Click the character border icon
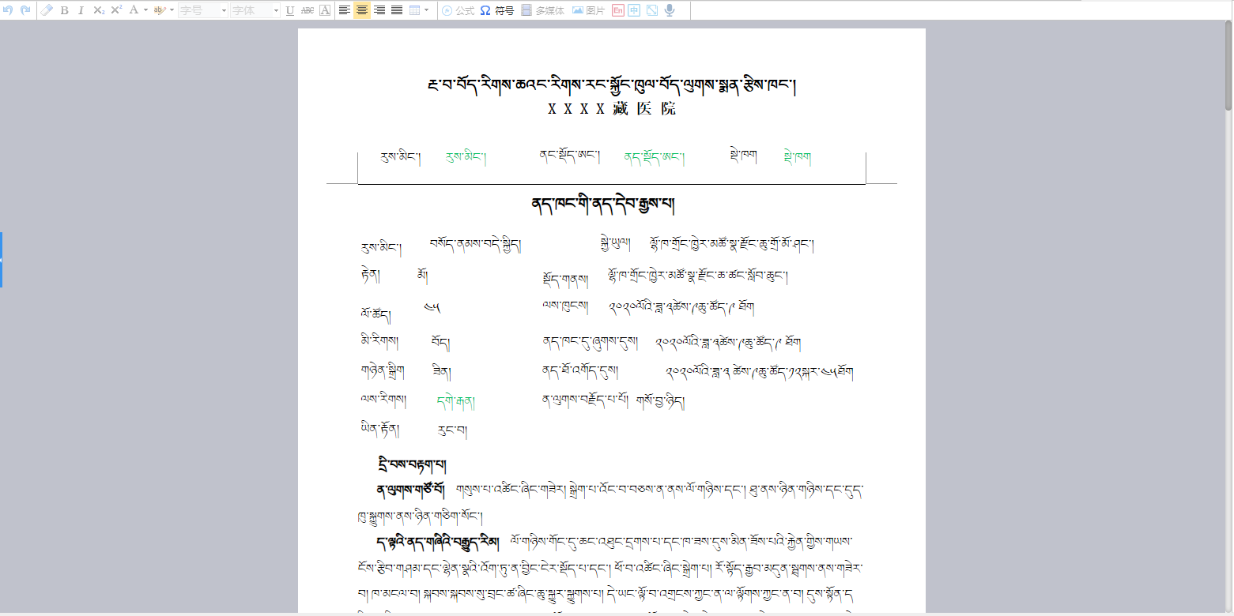1234x616 pixels. pyautogui.click(x=325, y=10)
